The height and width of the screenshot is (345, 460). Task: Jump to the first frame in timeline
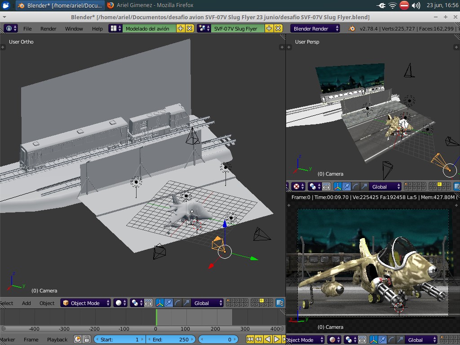250,340
